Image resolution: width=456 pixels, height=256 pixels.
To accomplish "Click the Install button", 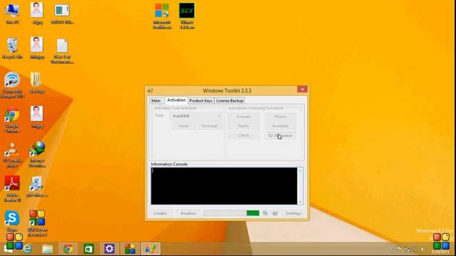I will pos(184,126).
